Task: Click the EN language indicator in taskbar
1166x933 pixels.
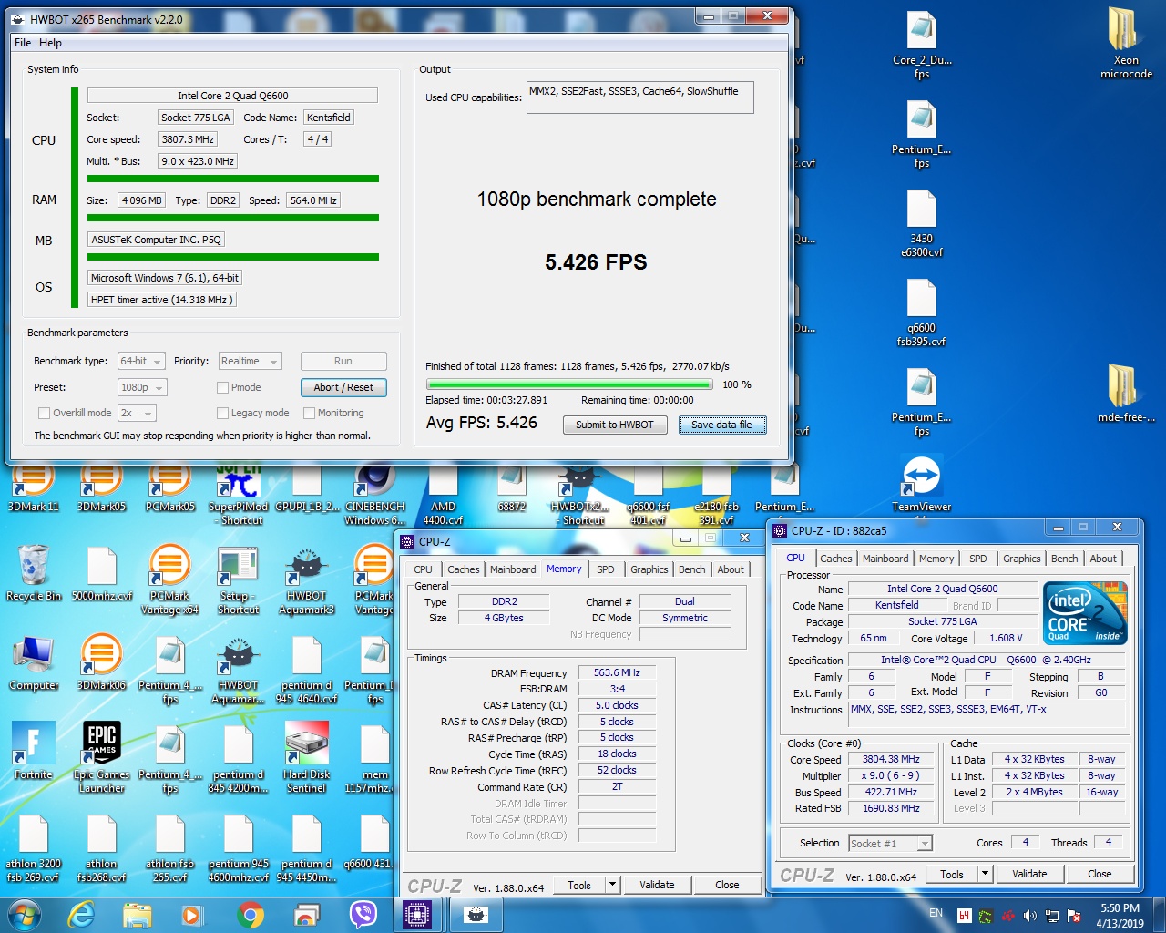Action: tap(936, 912)
